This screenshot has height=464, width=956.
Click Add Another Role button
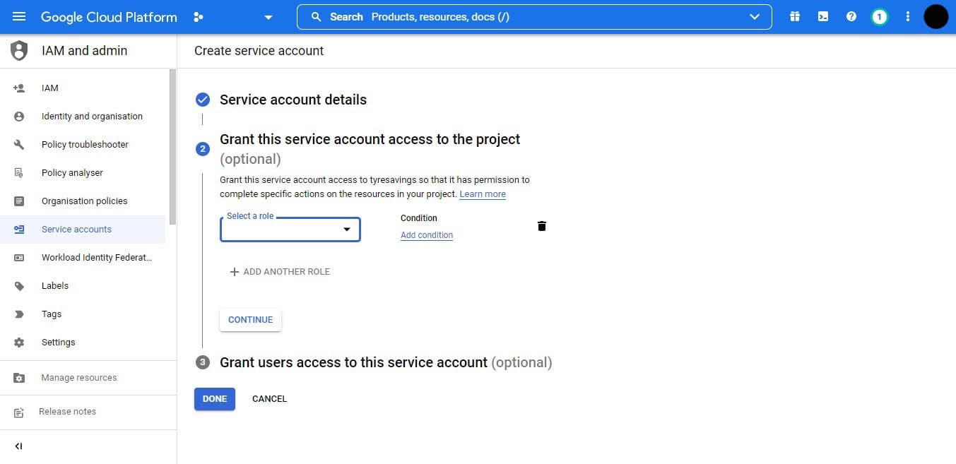[280, 272]
